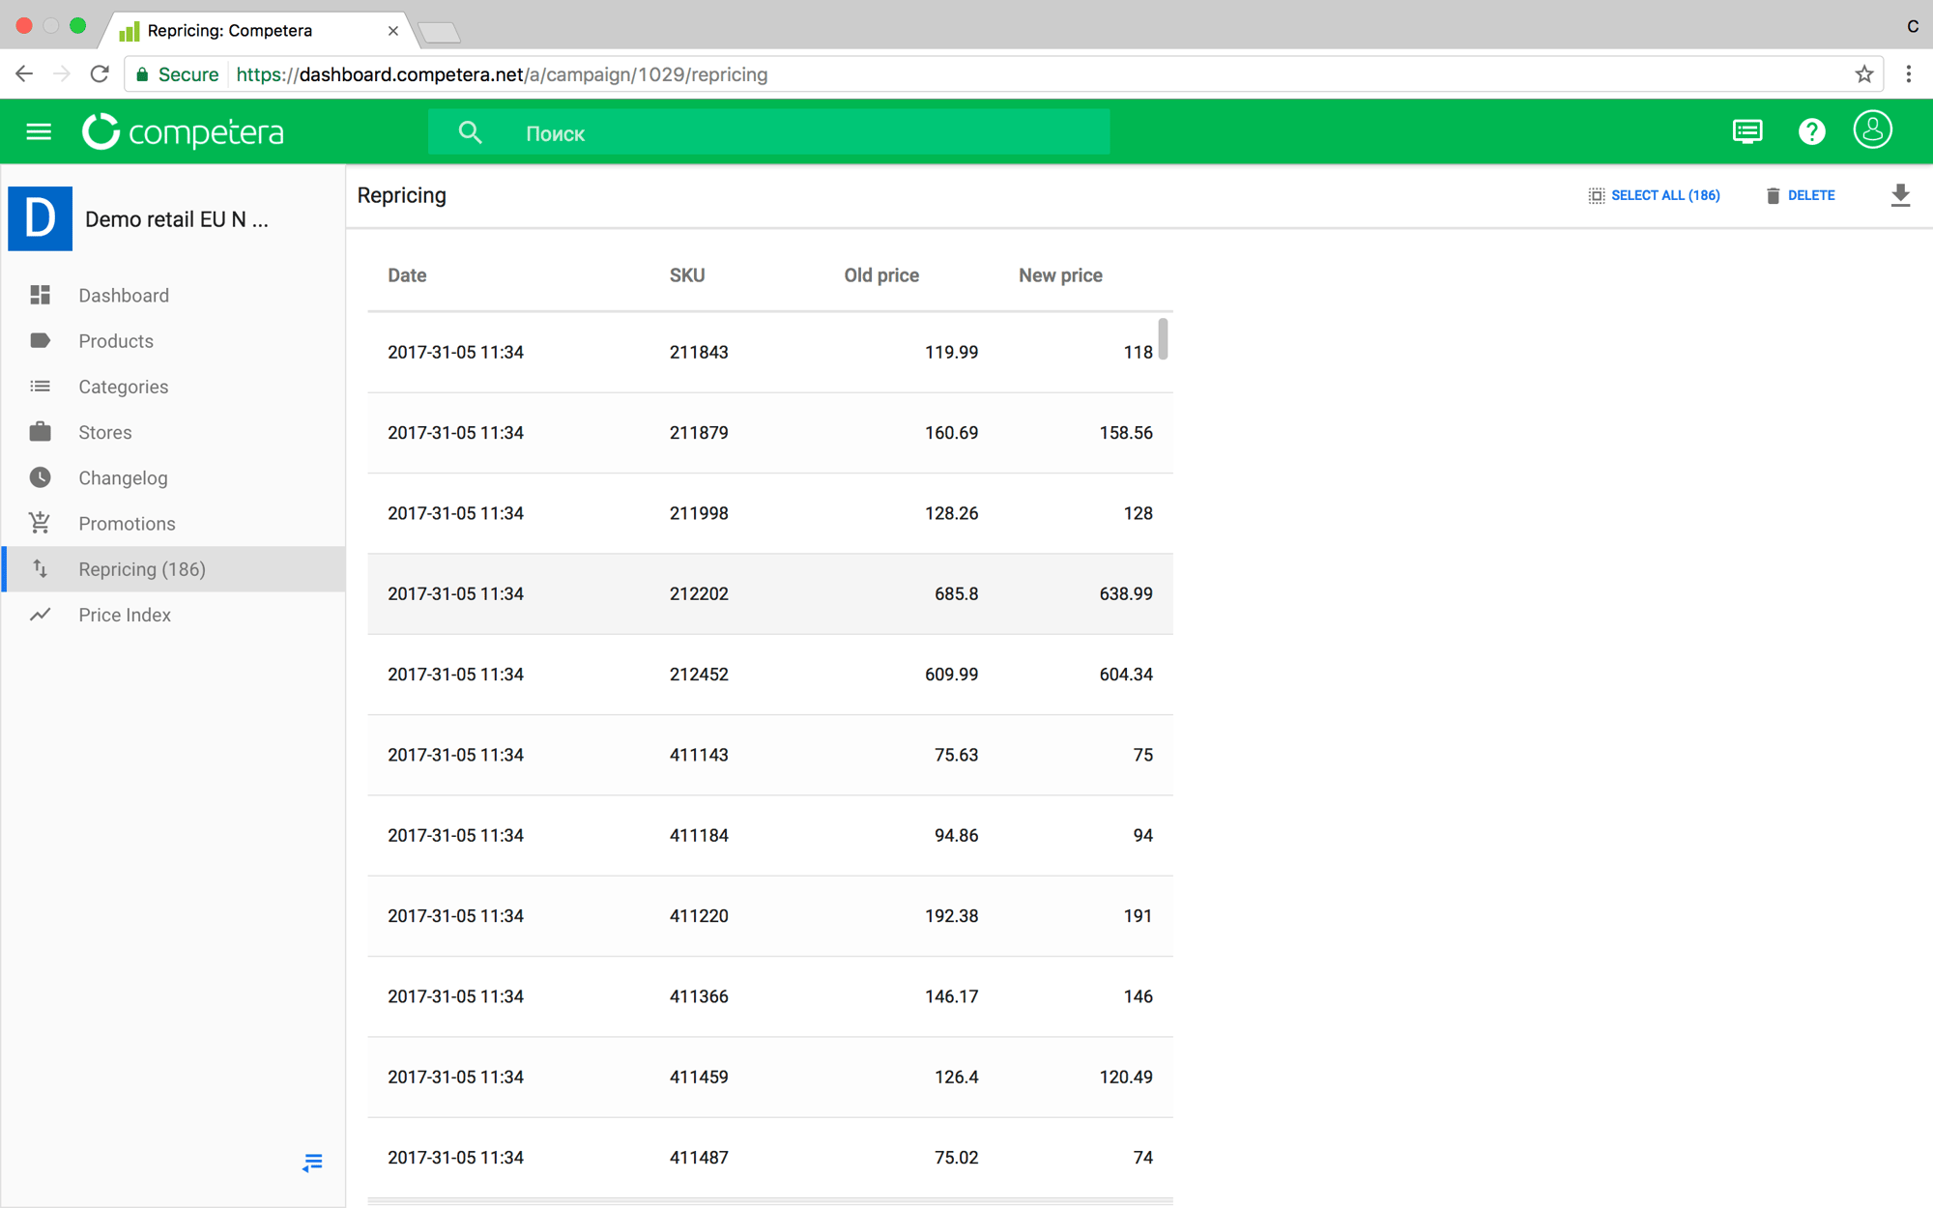
Task: Open Changelog in the sidebar
Action: 123,478
